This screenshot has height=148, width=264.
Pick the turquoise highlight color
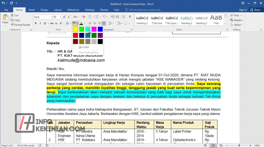pos(88,29)
